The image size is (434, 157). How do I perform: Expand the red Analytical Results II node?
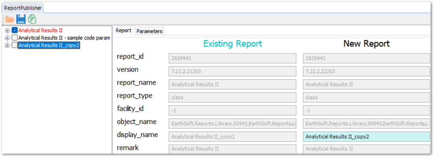click(x=7, y=30)
